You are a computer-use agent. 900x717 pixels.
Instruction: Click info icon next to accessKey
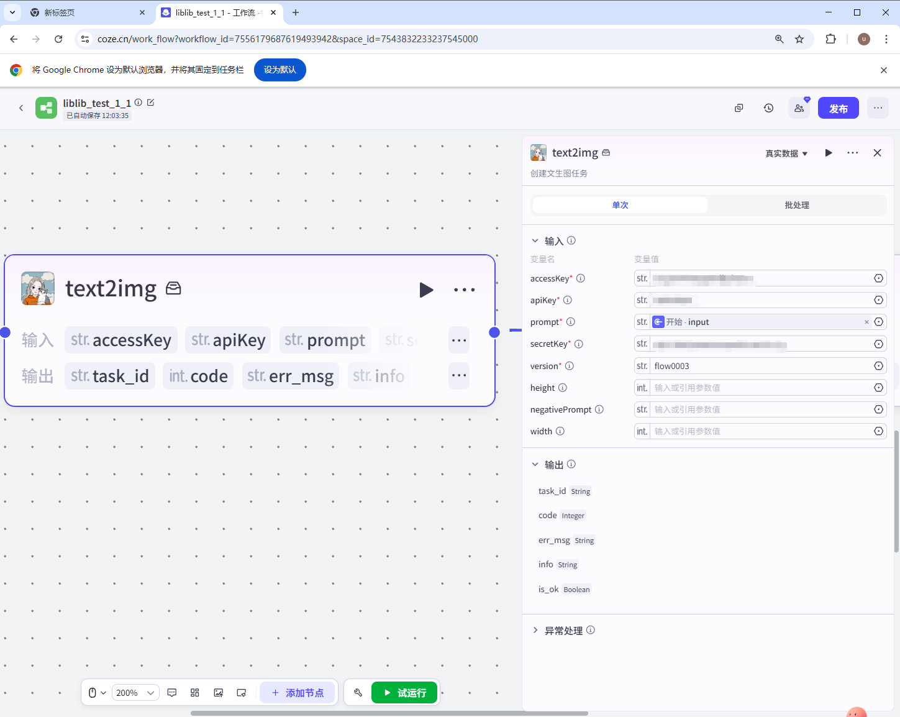(581, 278)
